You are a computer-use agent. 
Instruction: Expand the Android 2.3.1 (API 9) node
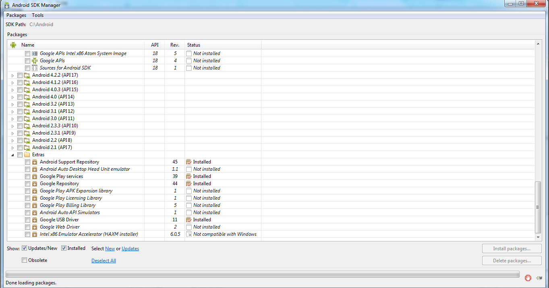(x=13, y=133)
